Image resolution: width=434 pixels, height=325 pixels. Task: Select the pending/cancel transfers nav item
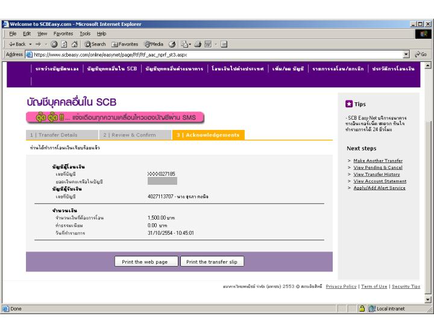pyautogui.click(x=338, y=69)
